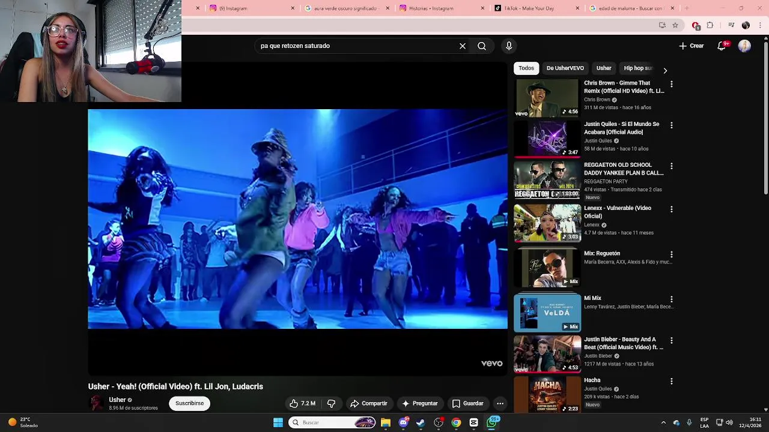
Task: Open Justin Quiles Si El Mundo thumbnail
Action: (547, 139)
